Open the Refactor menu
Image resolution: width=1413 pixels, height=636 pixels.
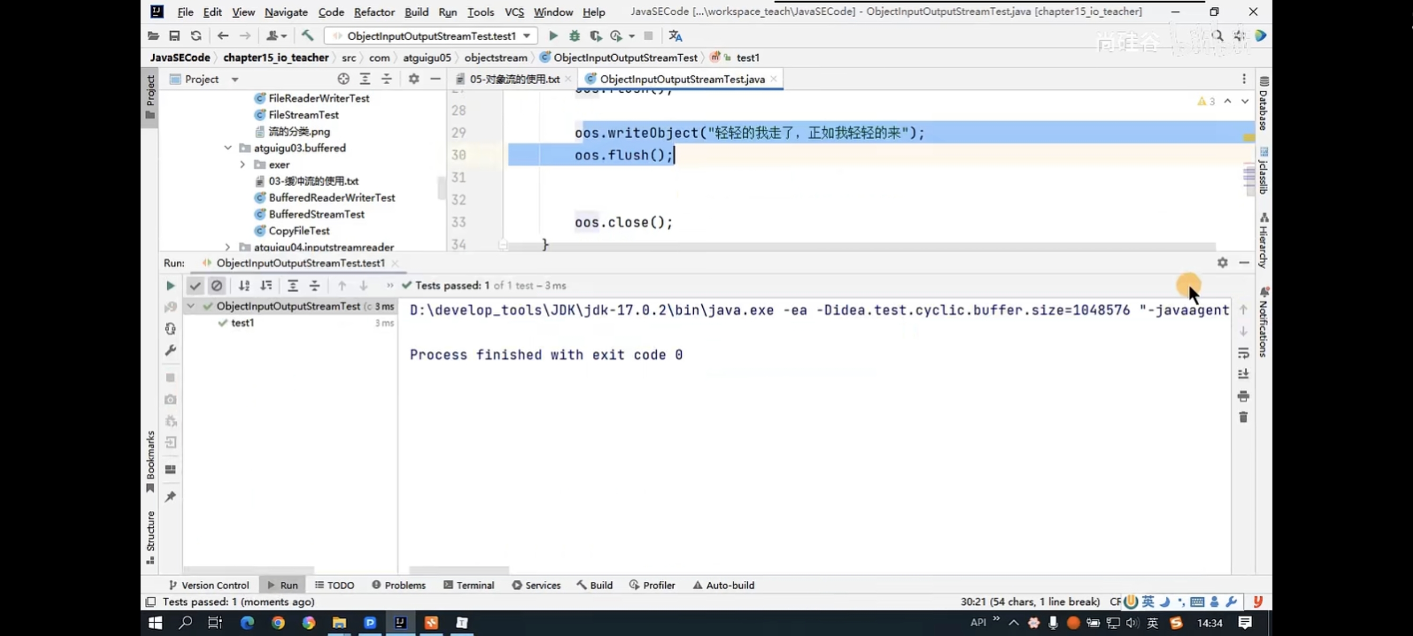pos(373,12)
